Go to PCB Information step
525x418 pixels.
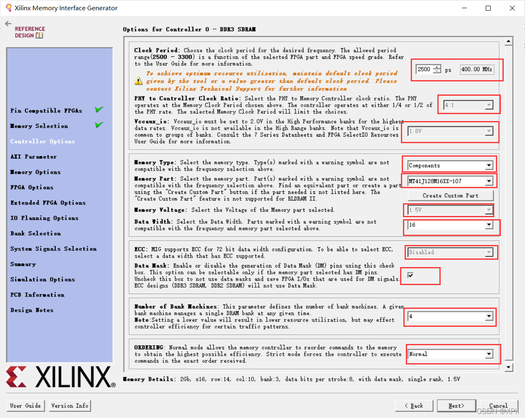[x=37, y=294]
